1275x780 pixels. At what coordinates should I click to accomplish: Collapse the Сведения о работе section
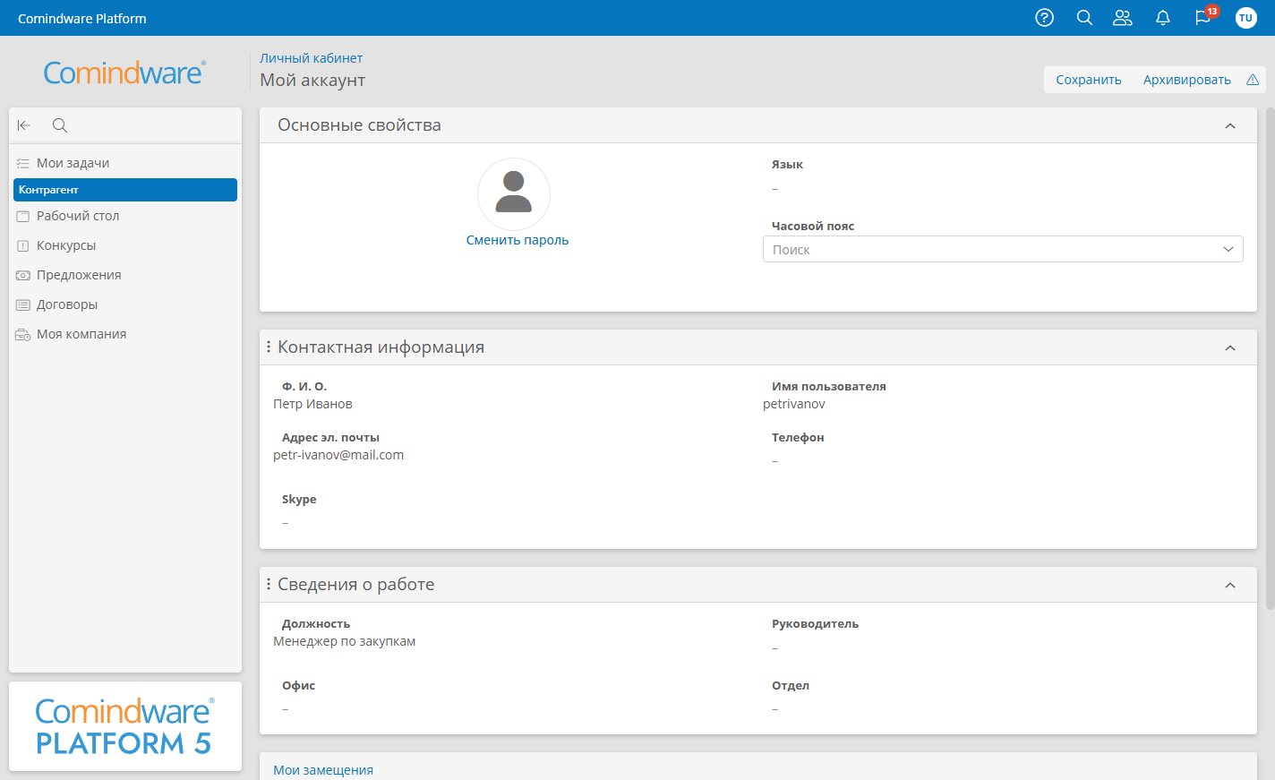point(1230,585)
